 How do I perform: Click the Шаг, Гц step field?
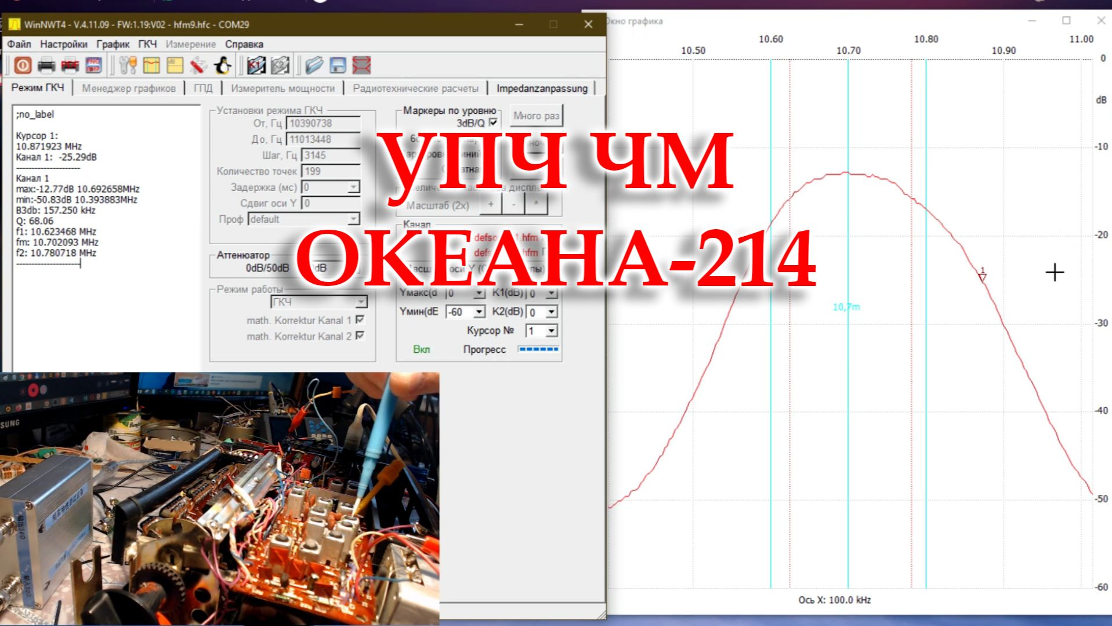point(331,155)
